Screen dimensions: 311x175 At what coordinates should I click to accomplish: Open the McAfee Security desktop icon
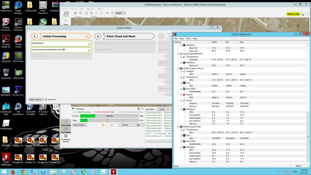pos(6,25)
